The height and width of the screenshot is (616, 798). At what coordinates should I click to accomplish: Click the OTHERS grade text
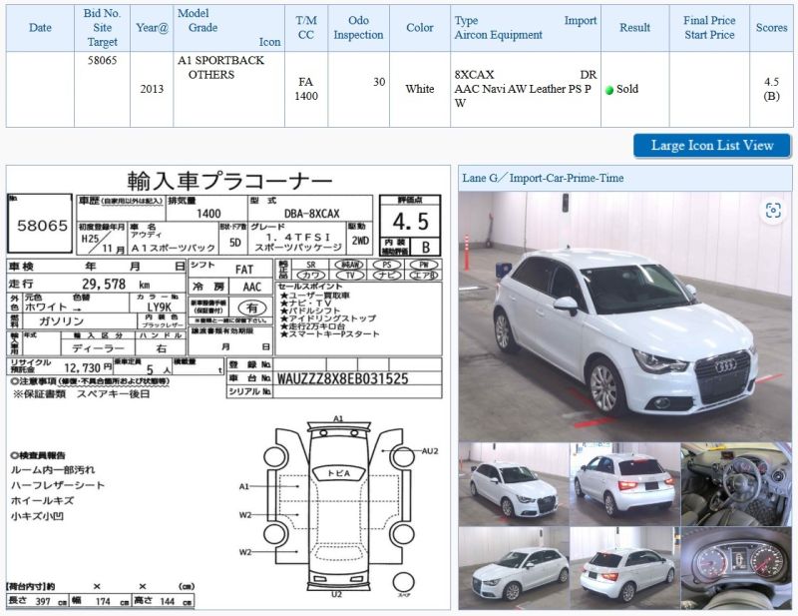211,75
